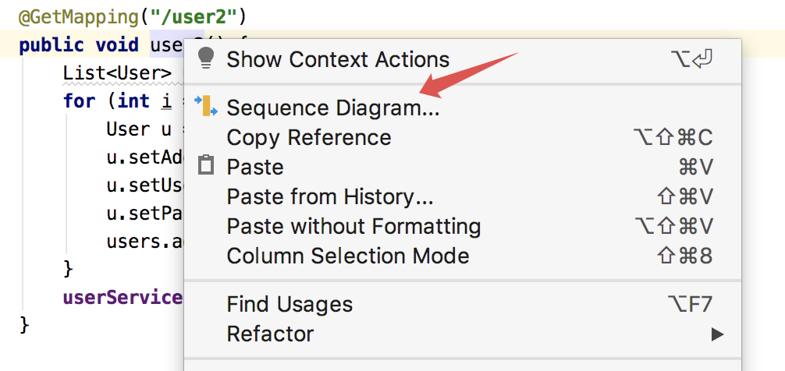The height and width of the screenshot is (371, 785).
Task: Choose Copy Reference in context menu
Action: 309,138
